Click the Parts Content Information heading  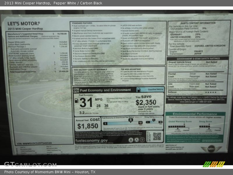point(198,23)
